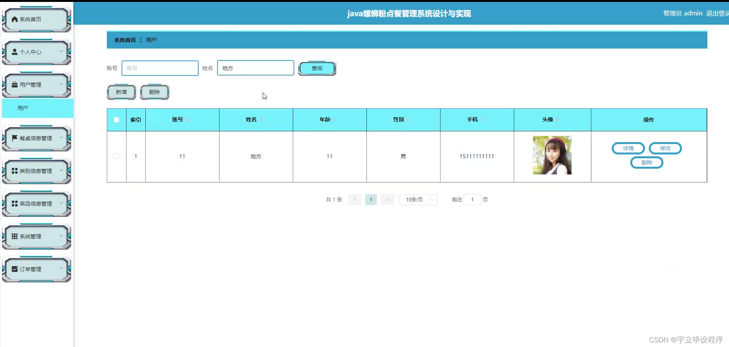
Task: Select the icon beside 系统管理
Action: [x=14, y=236]
